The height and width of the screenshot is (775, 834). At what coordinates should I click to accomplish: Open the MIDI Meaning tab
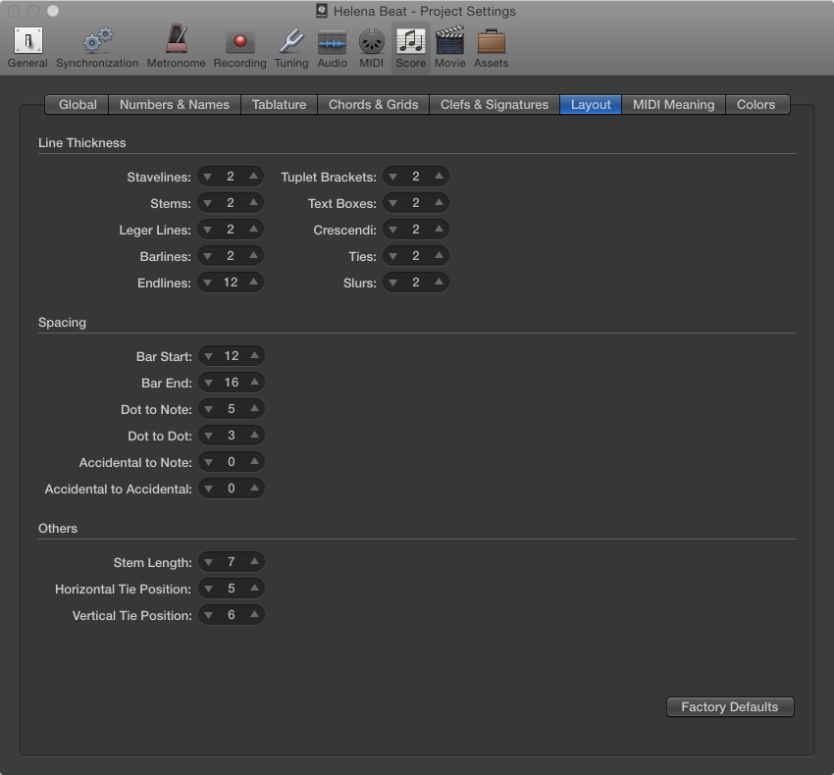click(673, 104)
